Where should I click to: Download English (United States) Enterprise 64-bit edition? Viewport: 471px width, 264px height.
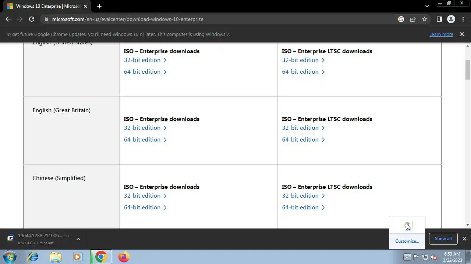[145, 71]
